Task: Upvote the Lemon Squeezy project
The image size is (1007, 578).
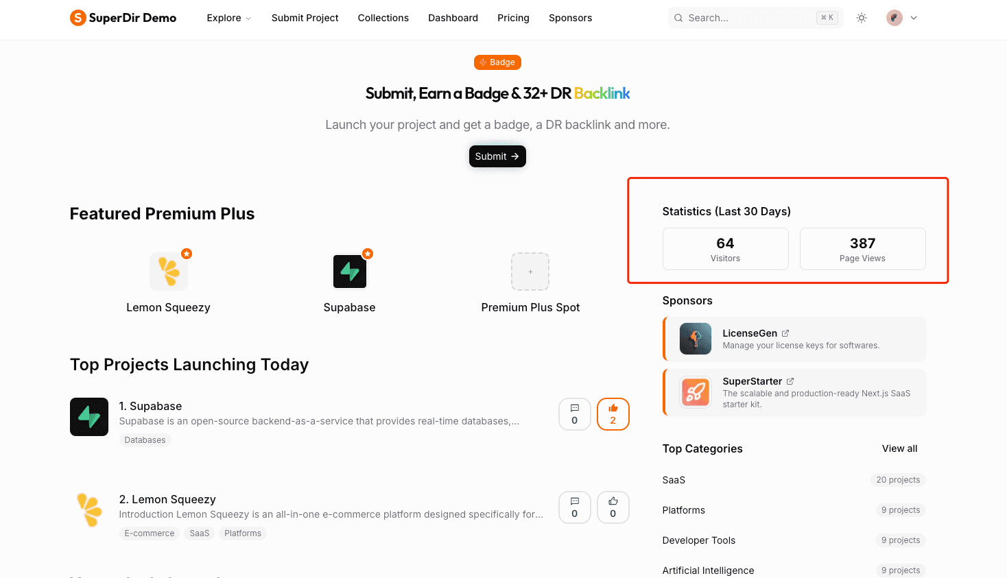Action: point(613,507)
